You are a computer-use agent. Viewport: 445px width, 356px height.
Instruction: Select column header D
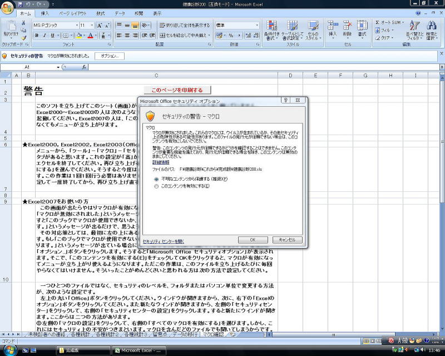pos(290,76)
